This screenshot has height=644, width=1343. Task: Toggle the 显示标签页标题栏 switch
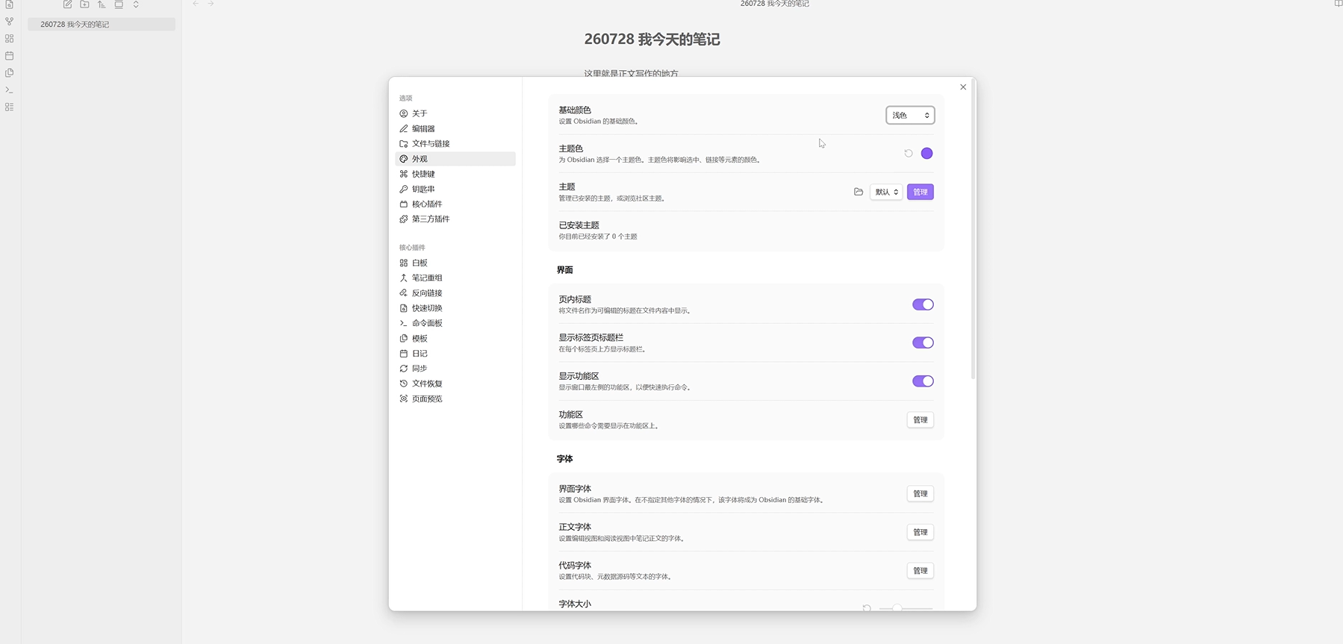[x=923, y=343]
